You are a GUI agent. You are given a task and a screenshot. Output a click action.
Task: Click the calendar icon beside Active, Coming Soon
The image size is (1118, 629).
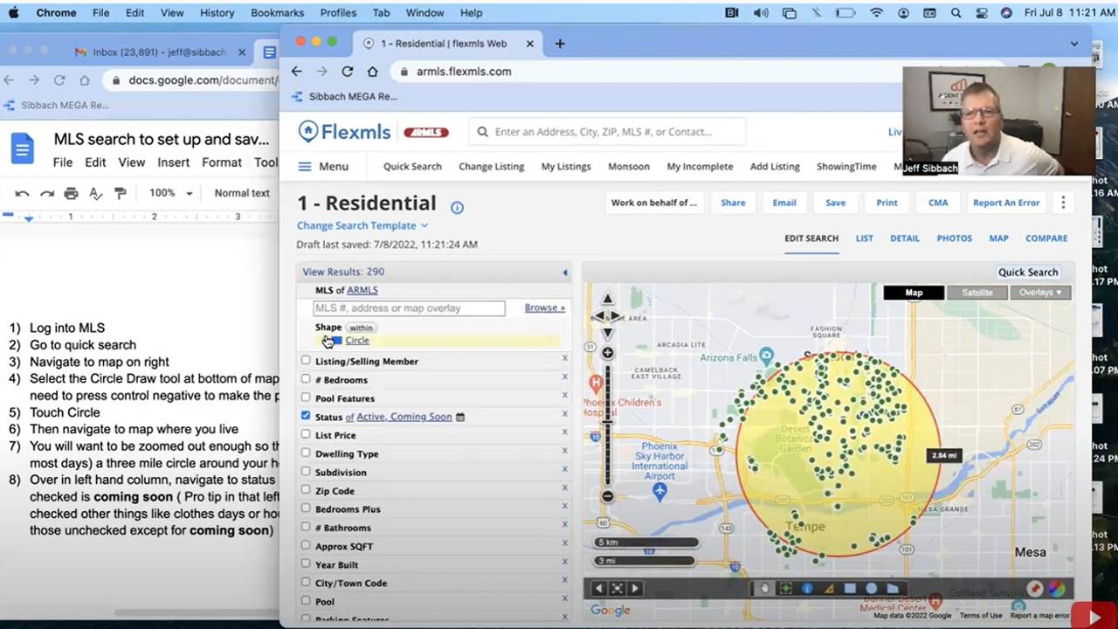[x=460, y=417]
